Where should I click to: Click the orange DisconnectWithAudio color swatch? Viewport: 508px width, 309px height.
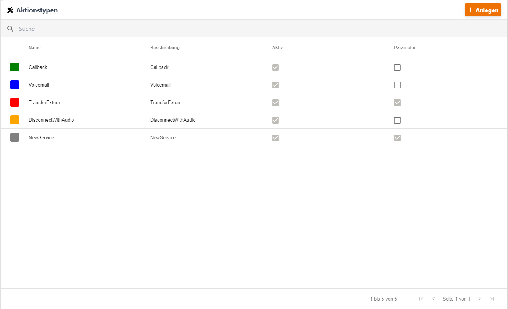(x=15, y=120)
